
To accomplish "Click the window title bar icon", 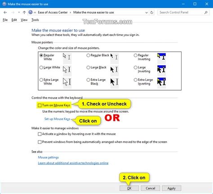I will [x=4, y=4].
